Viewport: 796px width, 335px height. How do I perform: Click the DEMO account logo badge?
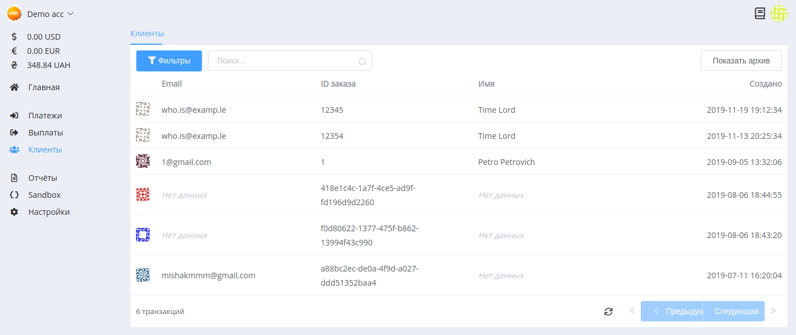click(x=14, y=14)
